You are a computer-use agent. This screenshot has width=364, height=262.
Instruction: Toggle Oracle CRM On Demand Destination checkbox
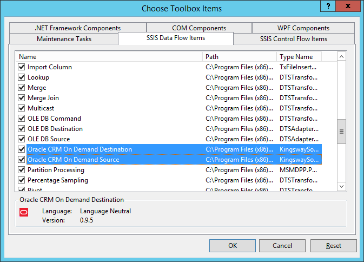point(22,149)
